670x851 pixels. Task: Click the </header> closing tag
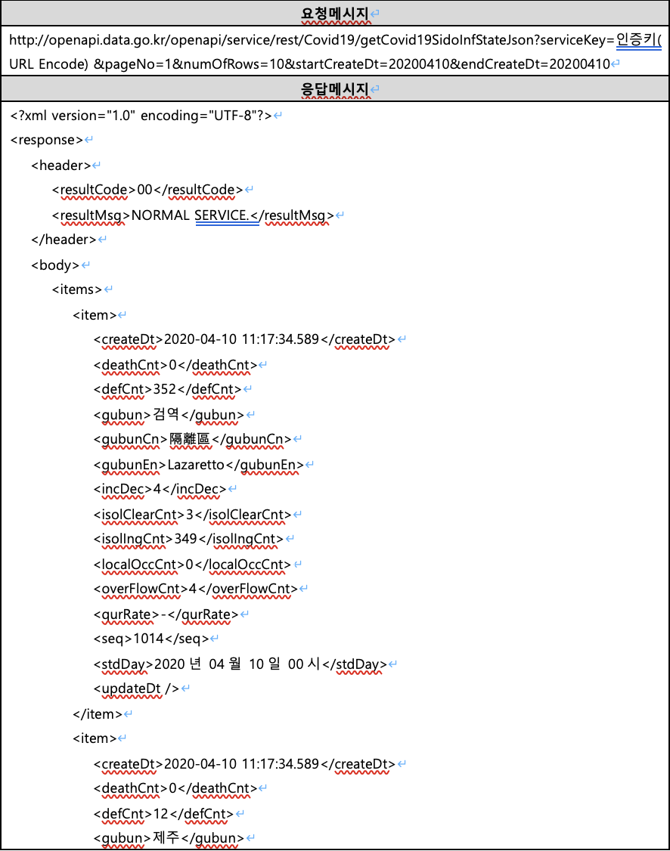(64, 240)
